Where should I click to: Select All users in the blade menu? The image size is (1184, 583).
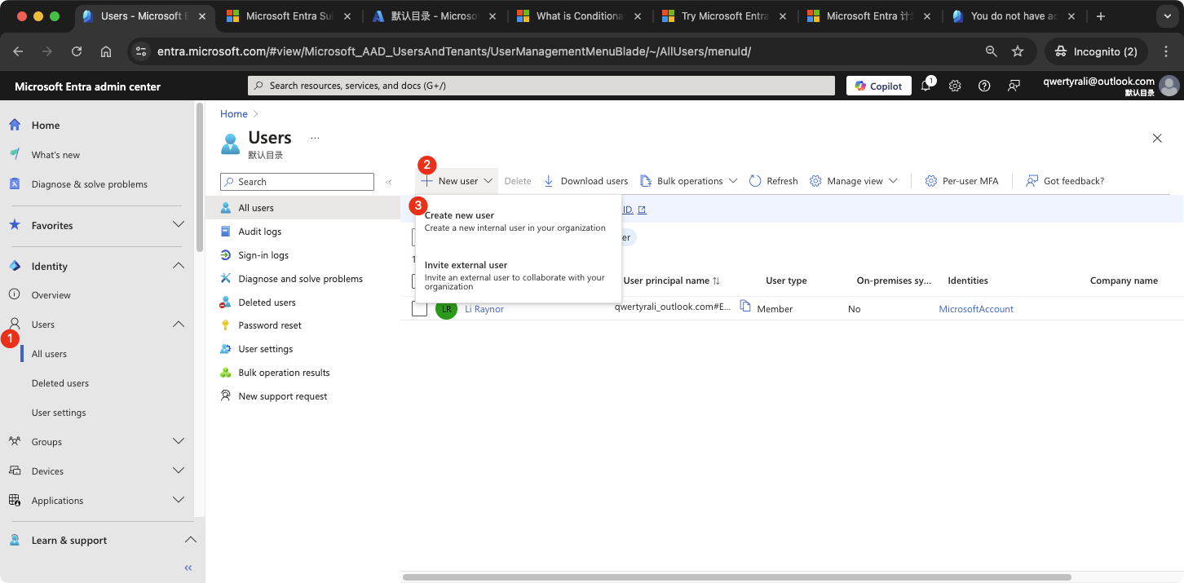[303, 208]
